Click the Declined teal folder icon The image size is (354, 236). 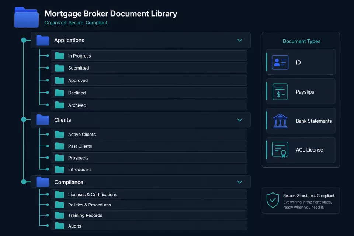60,93
